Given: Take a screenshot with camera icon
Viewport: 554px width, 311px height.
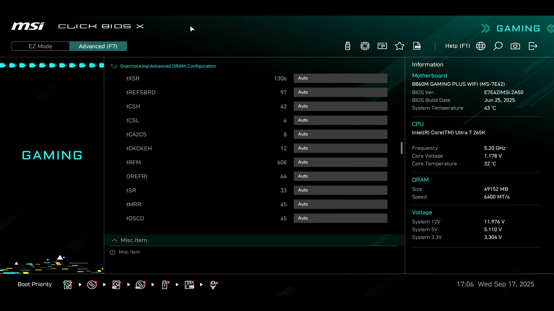Looking at the screenshot, I should point(515,46).
